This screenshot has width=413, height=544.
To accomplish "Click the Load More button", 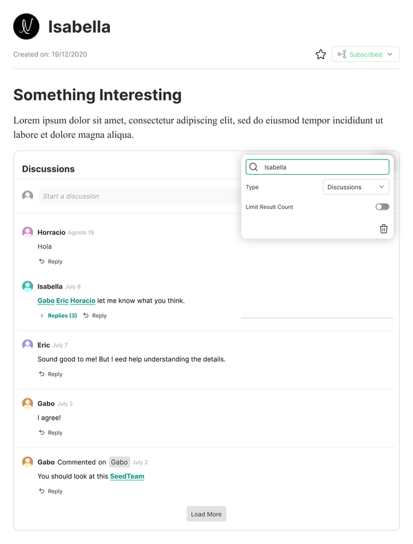I will 206,514.
